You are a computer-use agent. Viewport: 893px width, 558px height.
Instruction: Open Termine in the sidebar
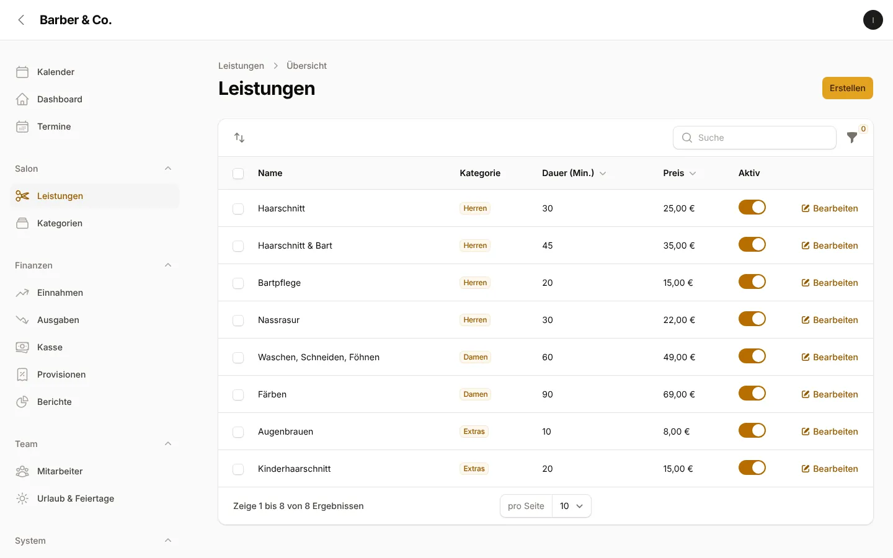[x=95, y=126]
